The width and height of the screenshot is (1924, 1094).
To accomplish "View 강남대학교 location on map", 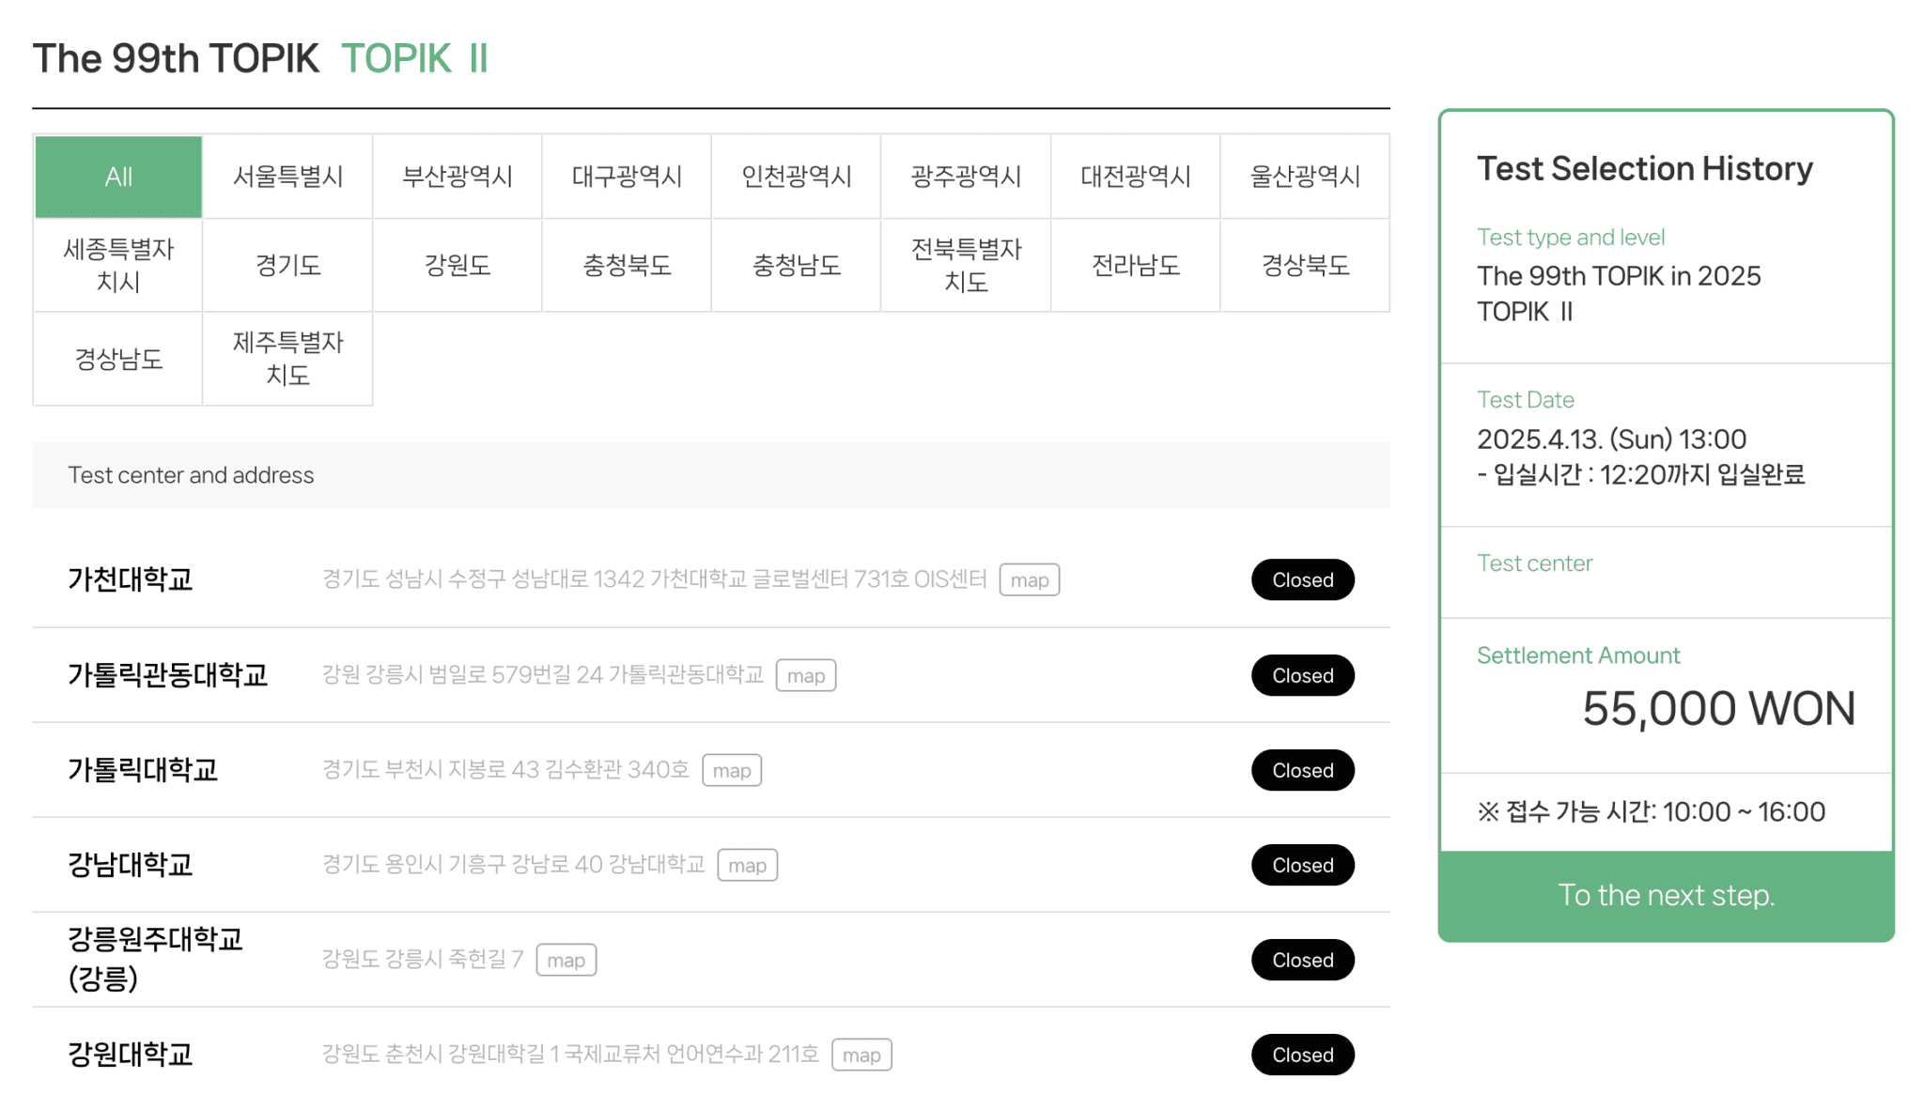I will pyautogui.click(x=747, y=865).
